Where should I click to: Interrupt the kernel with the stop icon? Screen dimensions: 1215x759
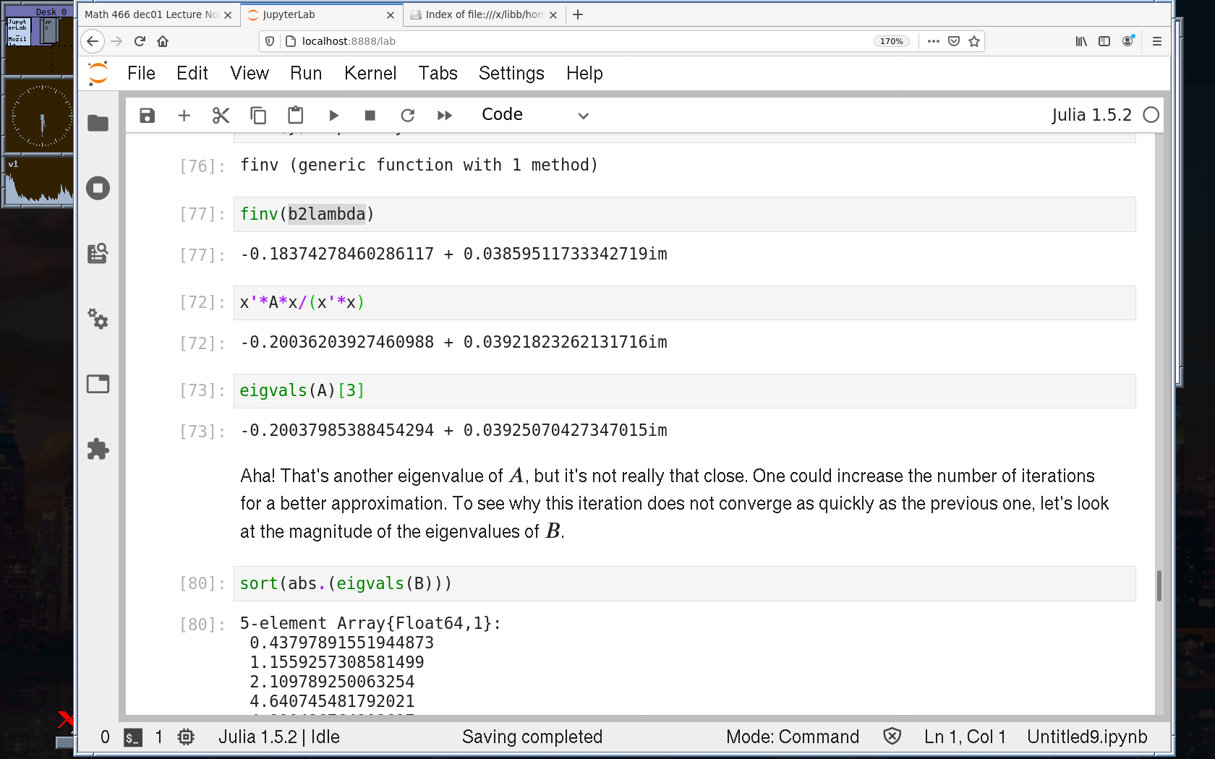(x=370, y=116)
